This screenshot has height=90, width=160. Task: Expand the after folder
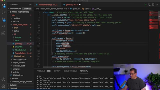click(20, 28)
